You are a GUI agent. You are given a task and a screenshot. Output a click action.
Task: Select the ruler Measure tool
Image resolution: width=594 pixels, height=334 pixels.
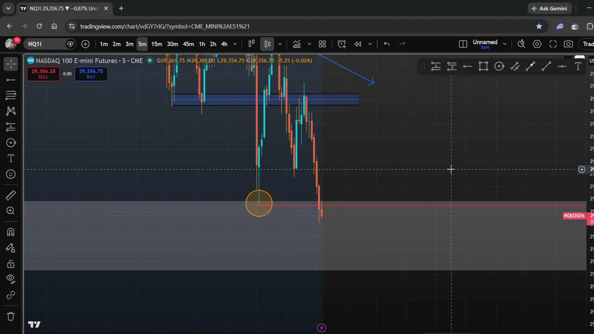pyautogui.click(x=11, y=195)
